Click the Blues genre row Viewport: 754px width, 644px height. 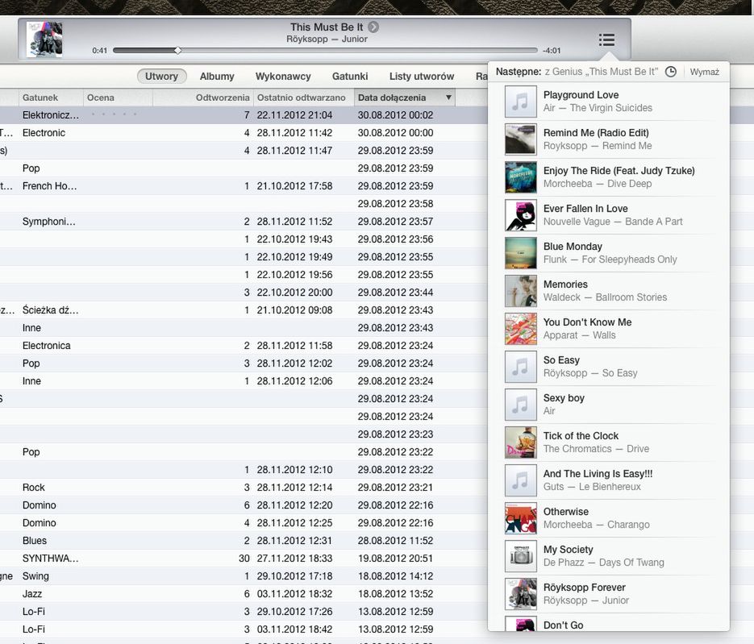35,541
